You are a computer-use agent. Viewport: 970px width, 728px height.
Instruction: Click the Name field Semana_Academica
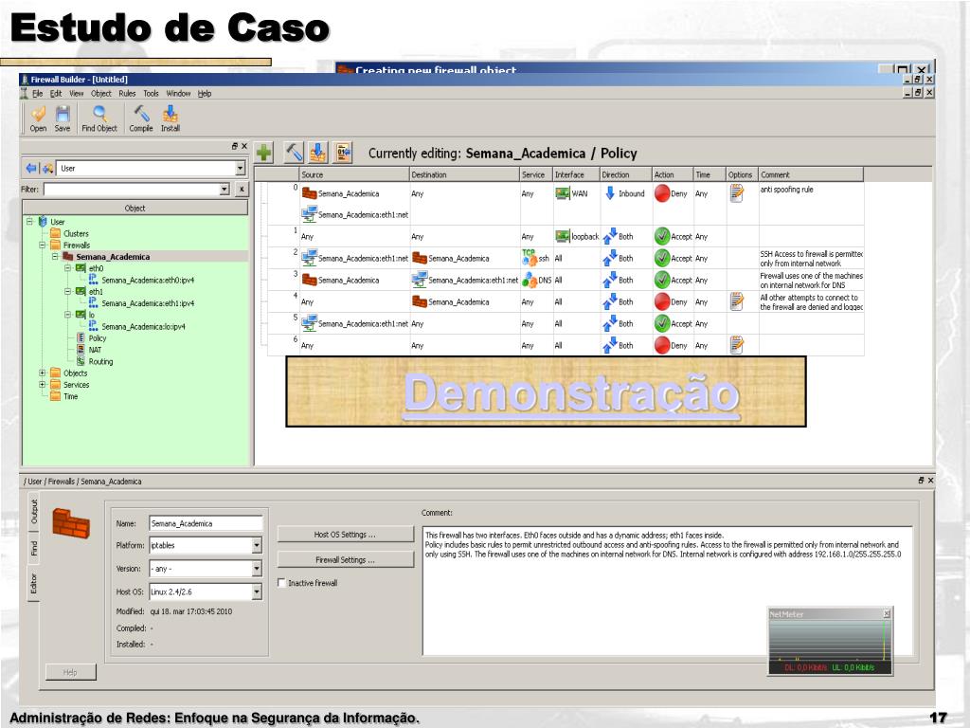pyautogui.click(x=206, y=523)
